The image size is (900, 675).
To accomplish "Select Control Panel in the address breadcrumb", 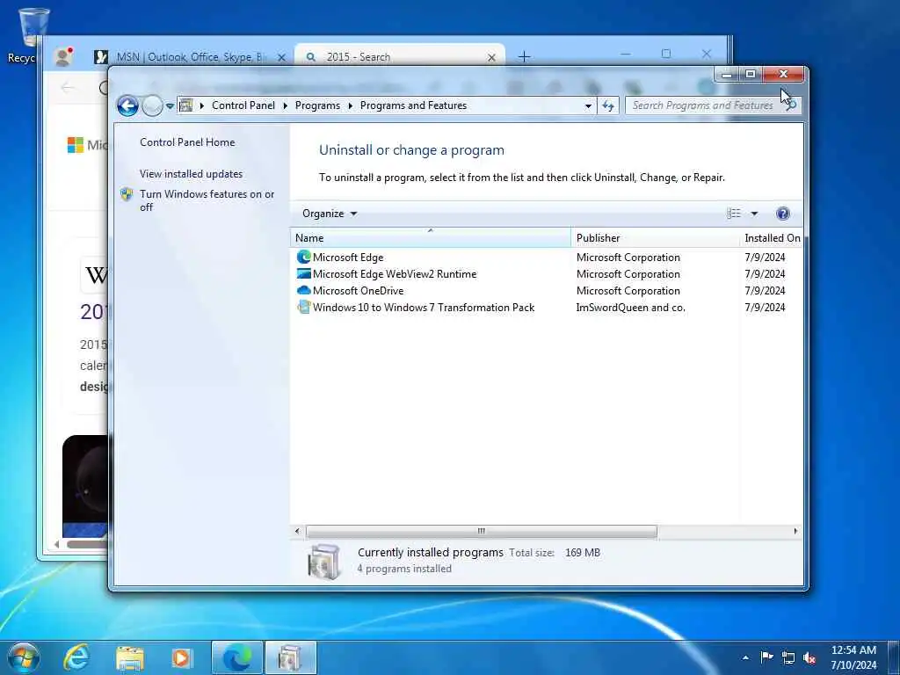I will click(x=243, y=105).
